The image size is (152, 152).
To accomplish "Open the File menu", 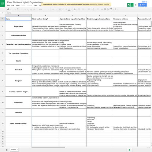I will click(x=8, y=5).
